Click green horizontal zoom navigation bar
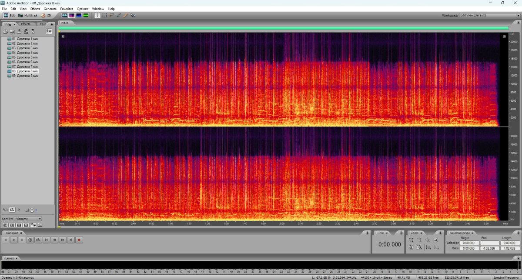 tap(284, 28)
